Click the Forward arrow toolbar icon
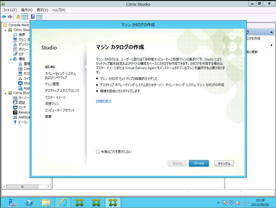276x208 pixels. (x=10, y=17)
